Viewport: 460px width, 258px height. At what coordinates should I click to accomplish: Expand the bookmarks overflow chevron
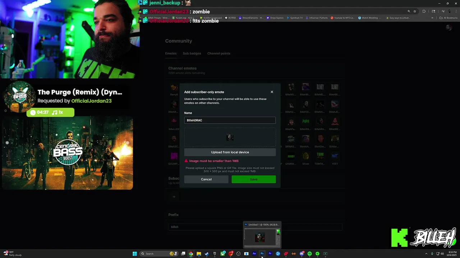(432, 18)
